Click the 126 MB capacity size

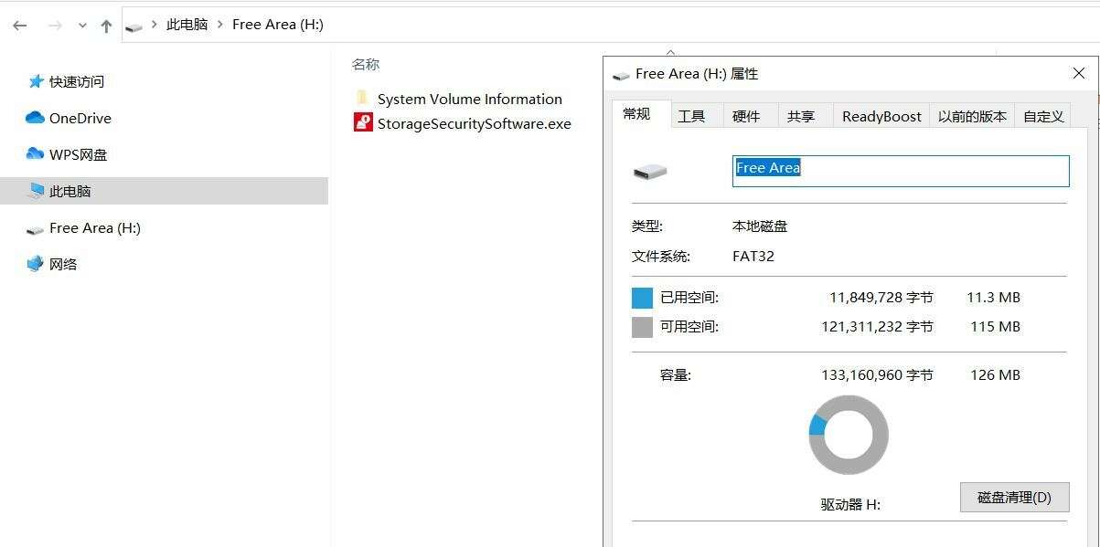(x=995, y=375)
